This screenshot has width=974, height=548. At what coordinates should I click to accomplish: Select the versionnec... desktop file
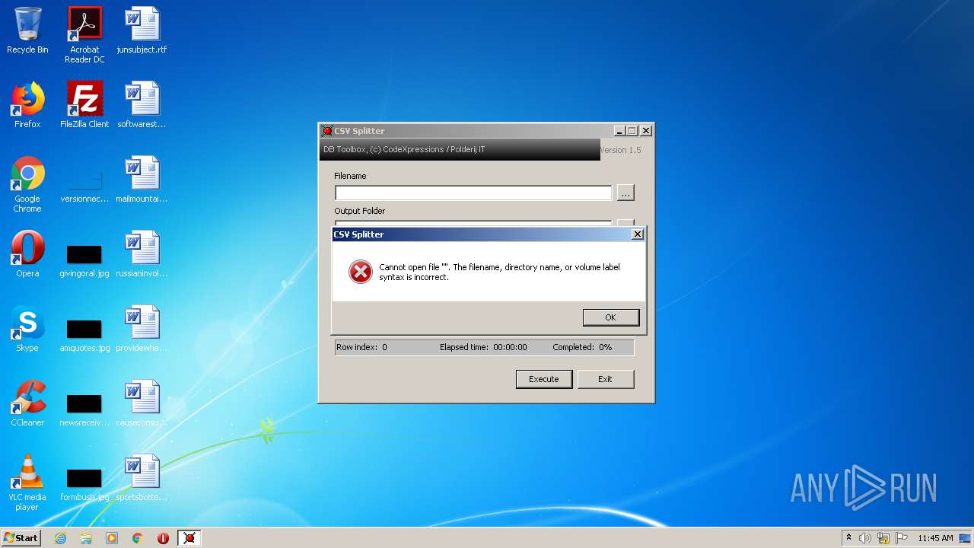[84, 185]
